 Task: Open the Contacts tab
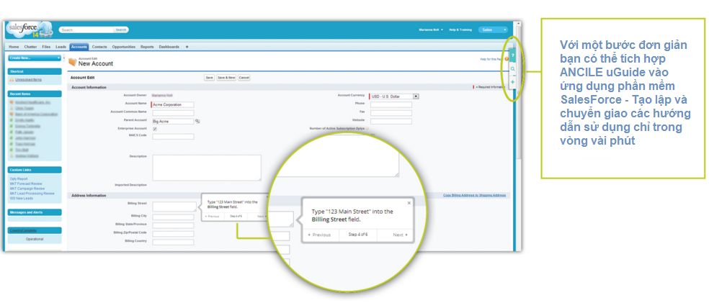99,47
